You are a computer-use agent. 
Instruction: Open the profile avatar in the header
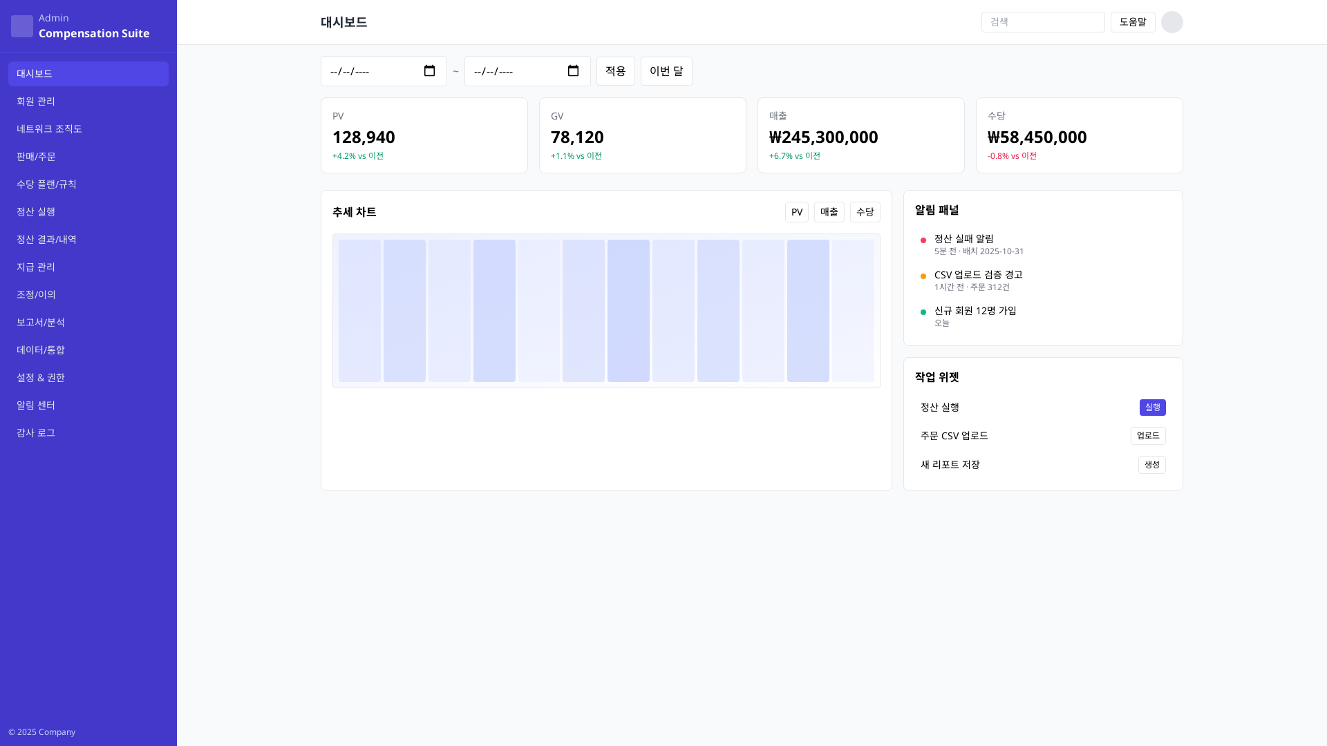click(x=1171, y=21)
